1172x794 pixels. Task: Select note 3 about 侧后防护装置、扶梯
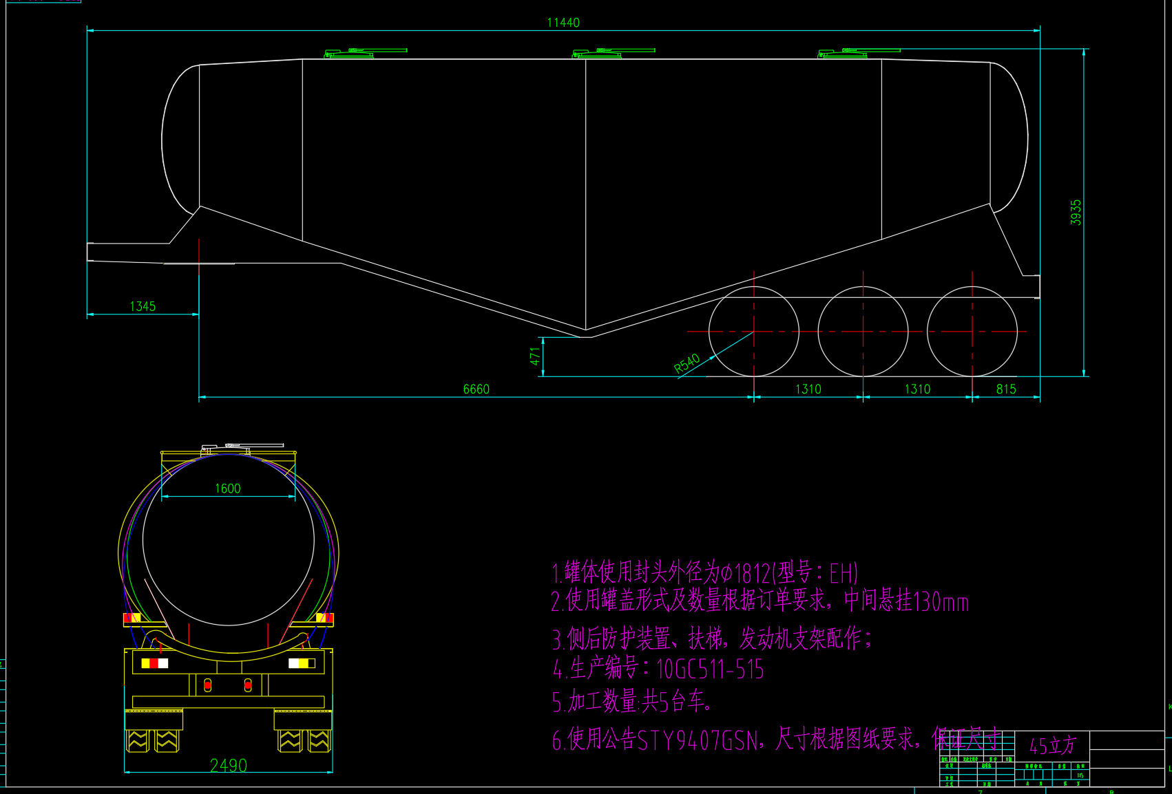pos(713,639)
